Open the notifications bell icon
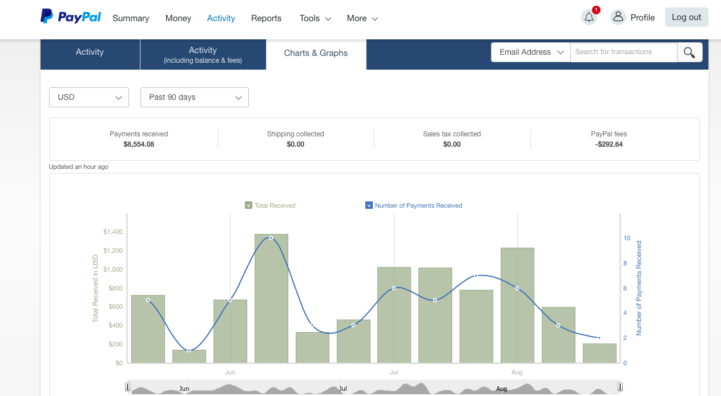721x396 pixels. tap(589, 18)
